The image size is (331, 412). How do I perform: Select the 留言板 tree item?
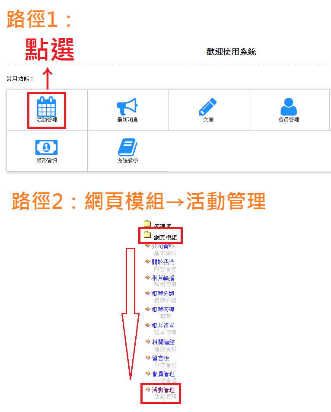160,358
